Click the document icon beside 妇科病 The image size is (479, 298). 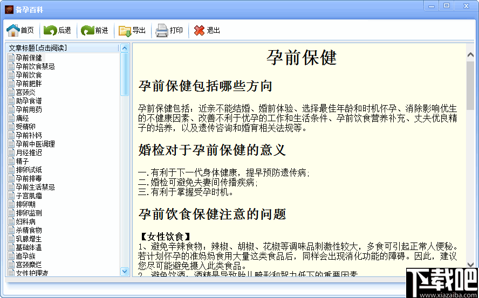point(11,221)
